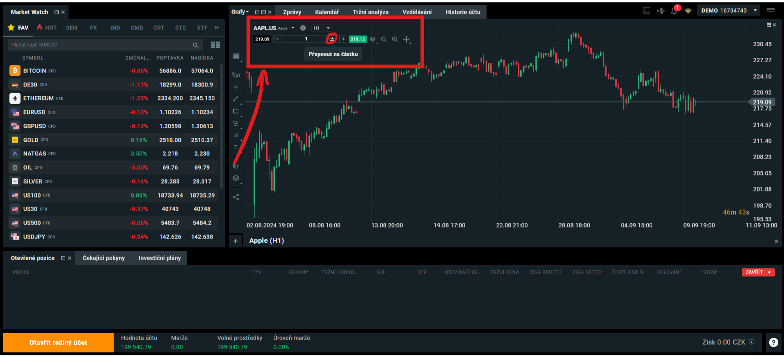Click the share chart icon

(236, 197)
